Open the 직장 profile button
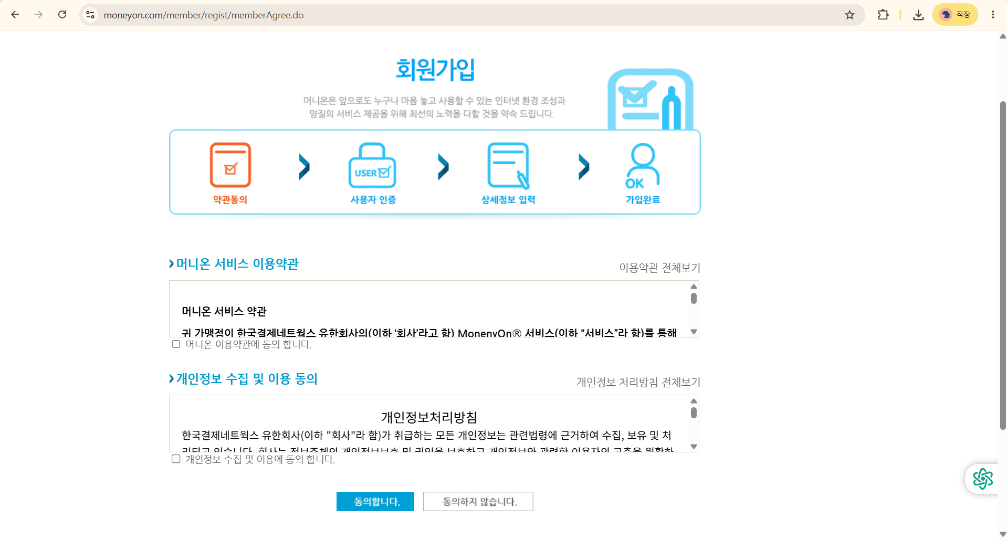This screenshot has height=539, width=1007. pos(956,15)
